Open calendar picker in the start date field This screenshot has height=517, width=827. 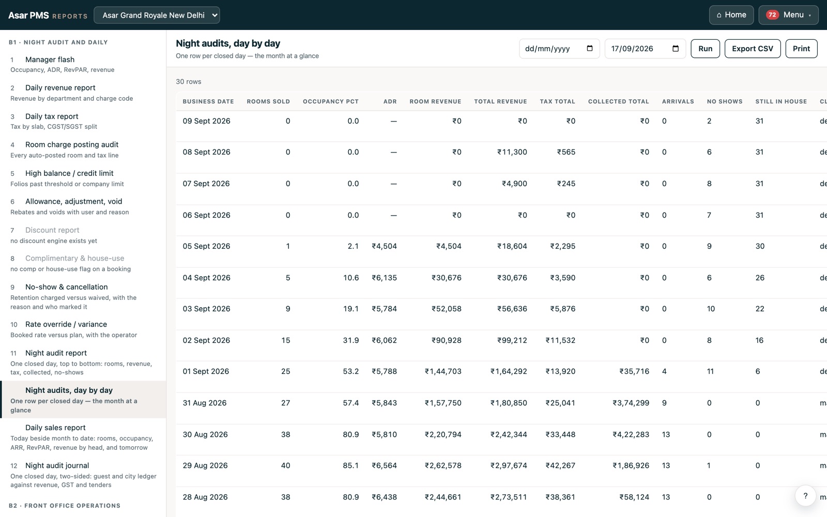point(590,49)
